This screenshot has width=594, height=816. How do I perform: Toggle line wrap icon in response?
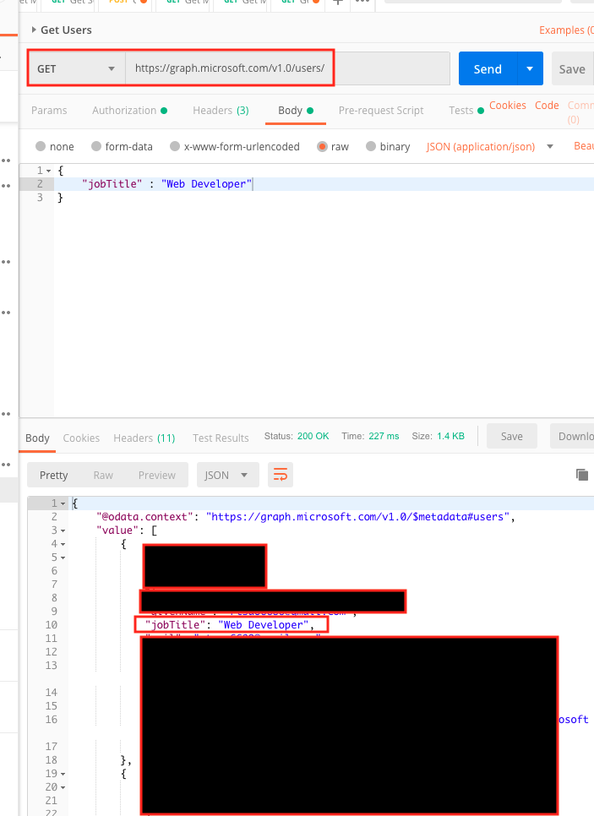click(281, 475)
